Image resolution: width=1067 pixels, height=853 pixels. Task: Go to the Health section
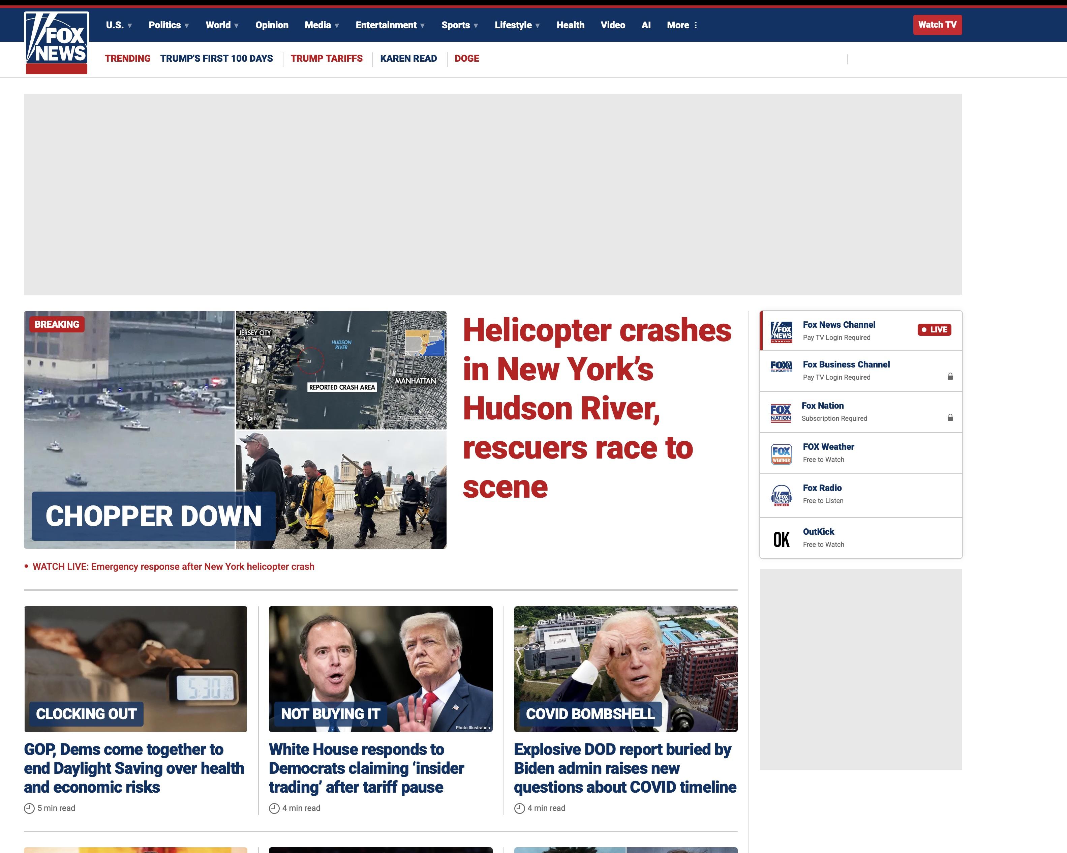(x=570, y=25)
